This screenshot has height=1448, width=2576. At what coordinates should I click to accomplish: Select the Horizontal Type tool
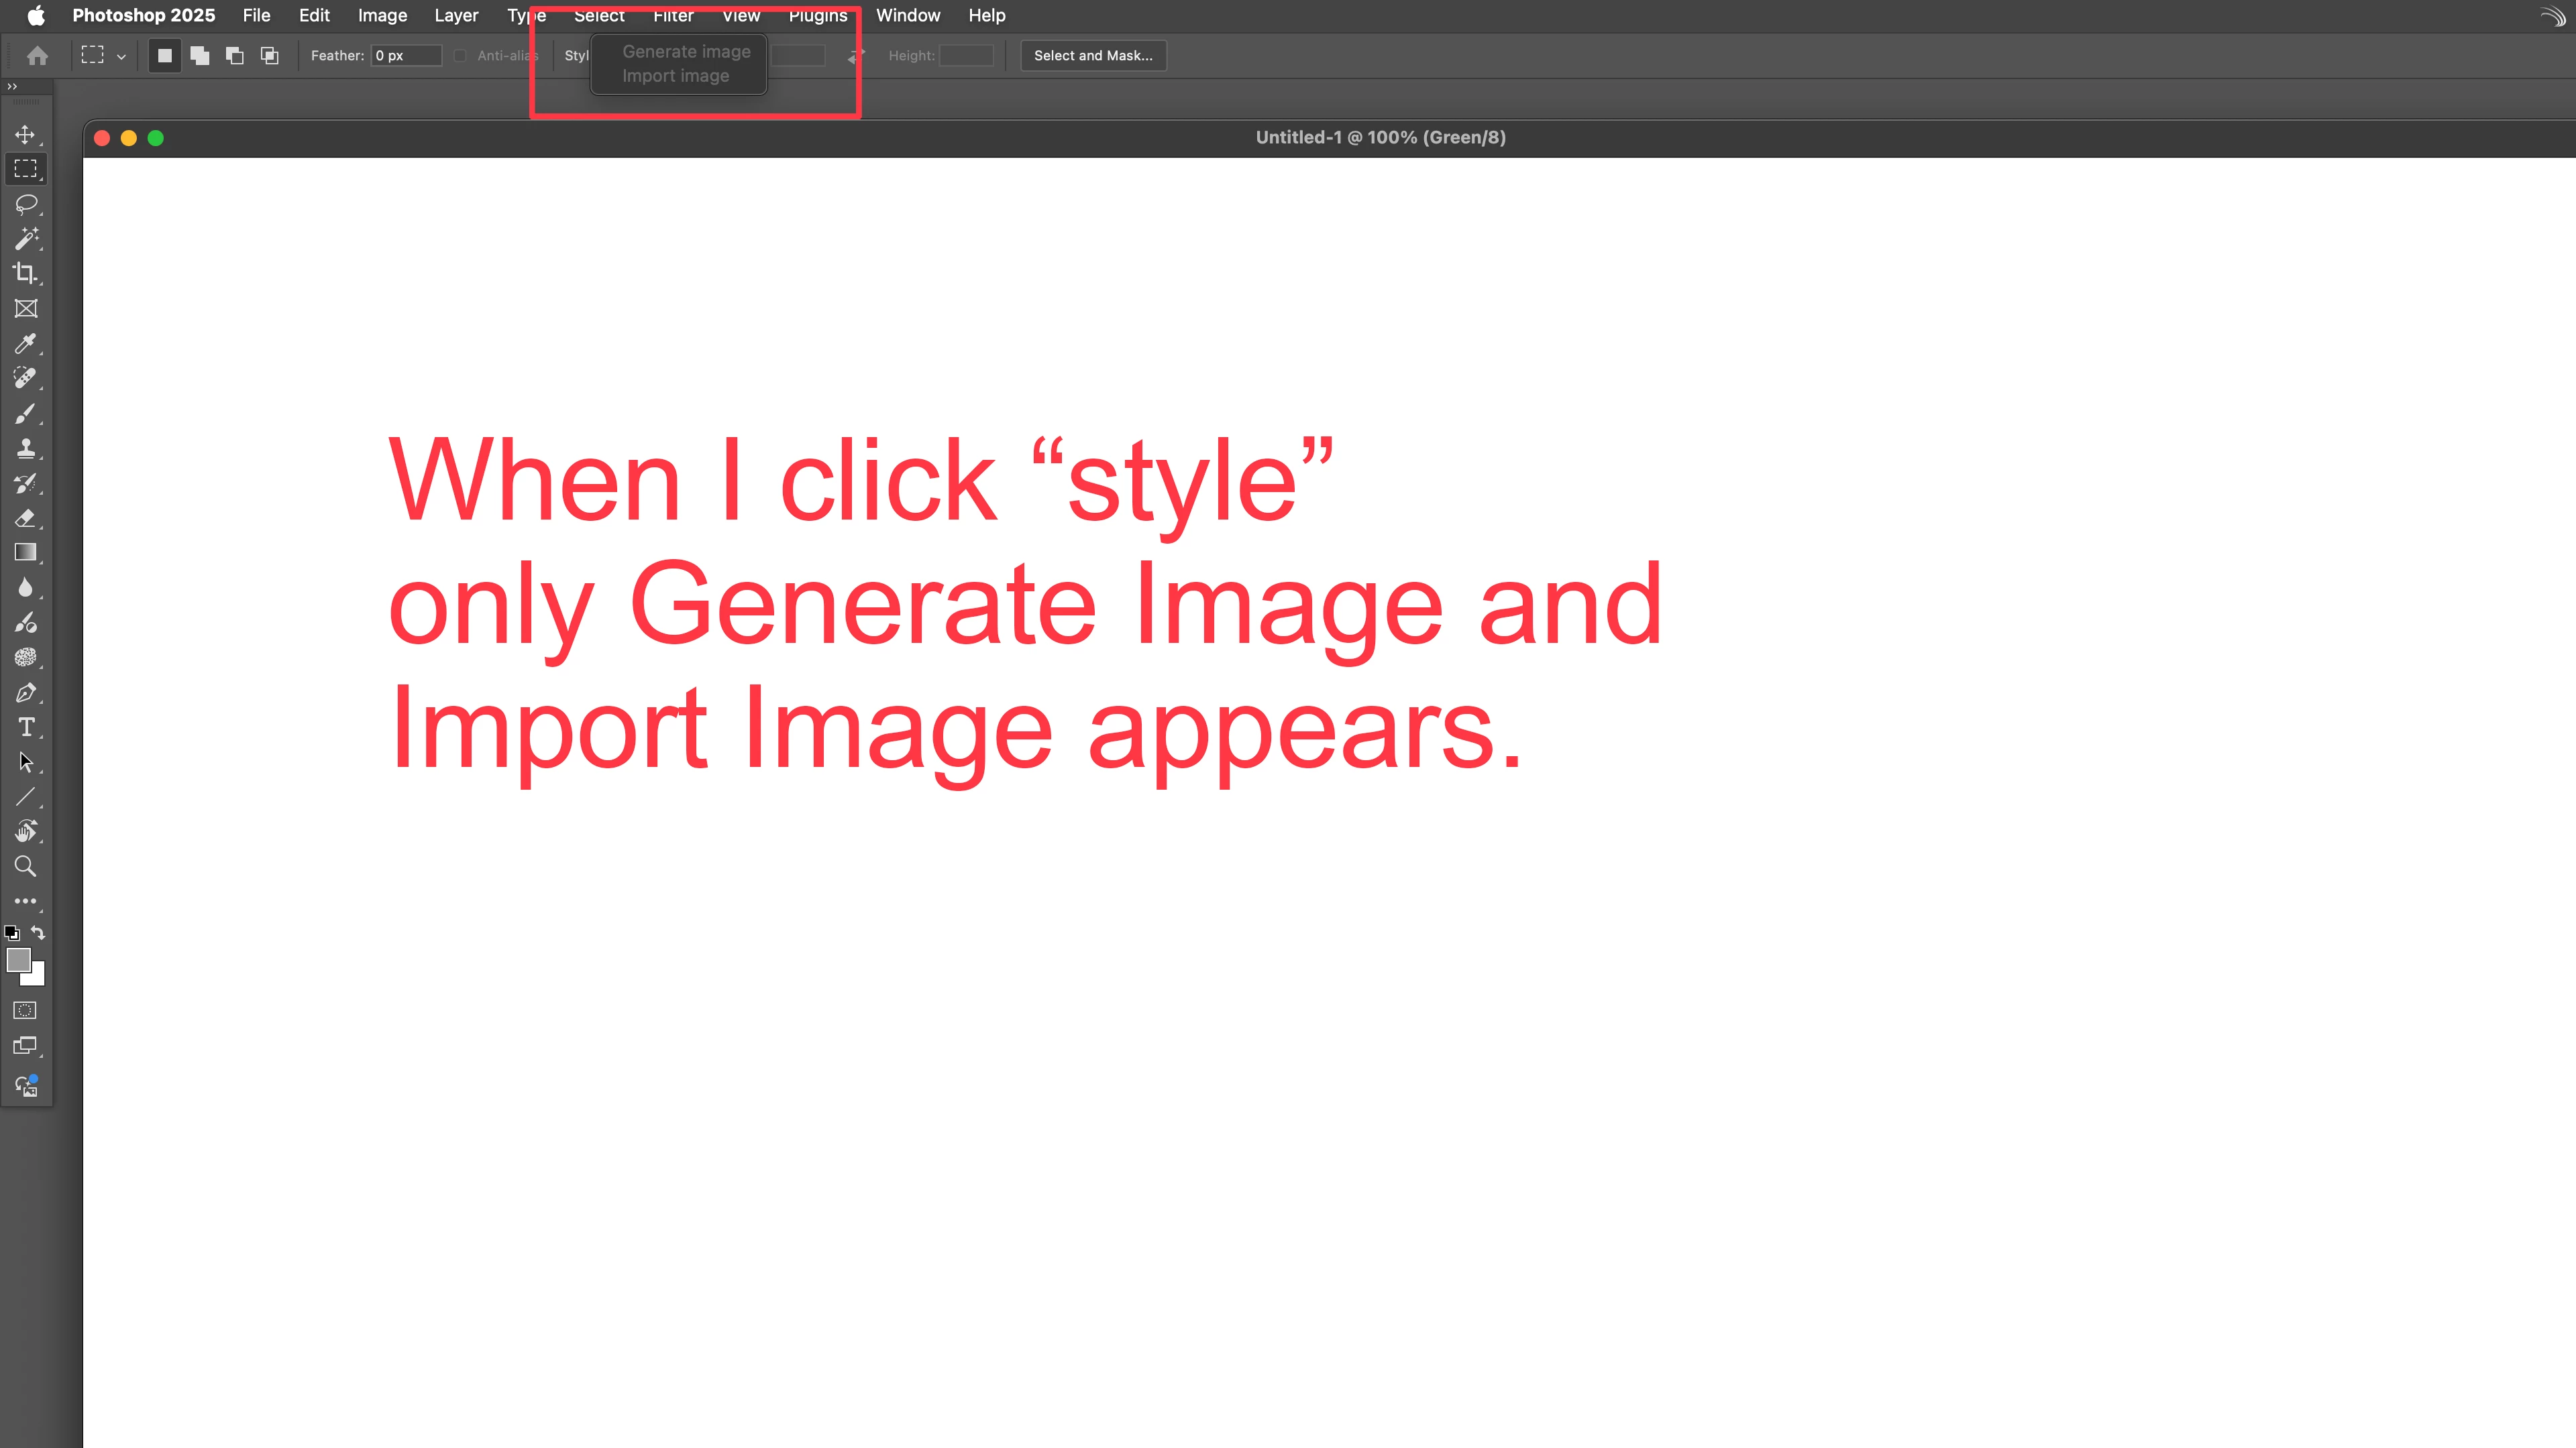click(25, 727)
